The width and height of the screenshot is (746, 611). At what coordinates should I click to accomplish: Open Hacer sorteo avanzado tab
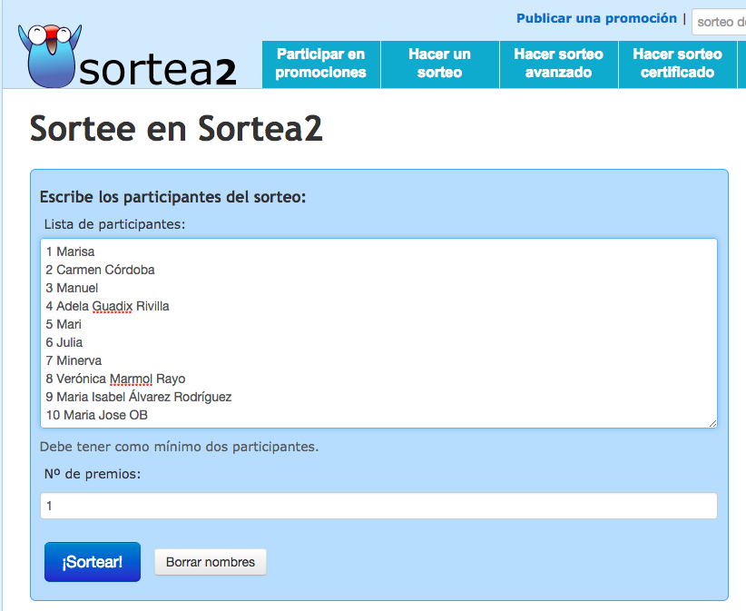[x=559, y=64]
